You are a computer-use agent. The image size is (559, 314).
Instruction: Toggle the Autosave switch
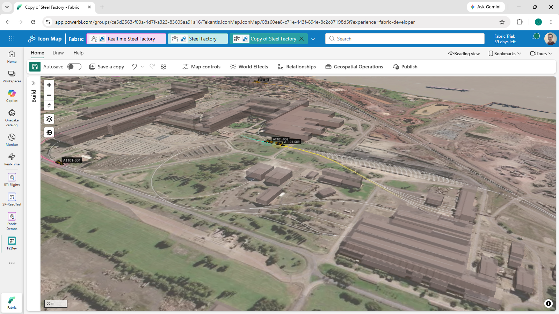click(74, 67)
